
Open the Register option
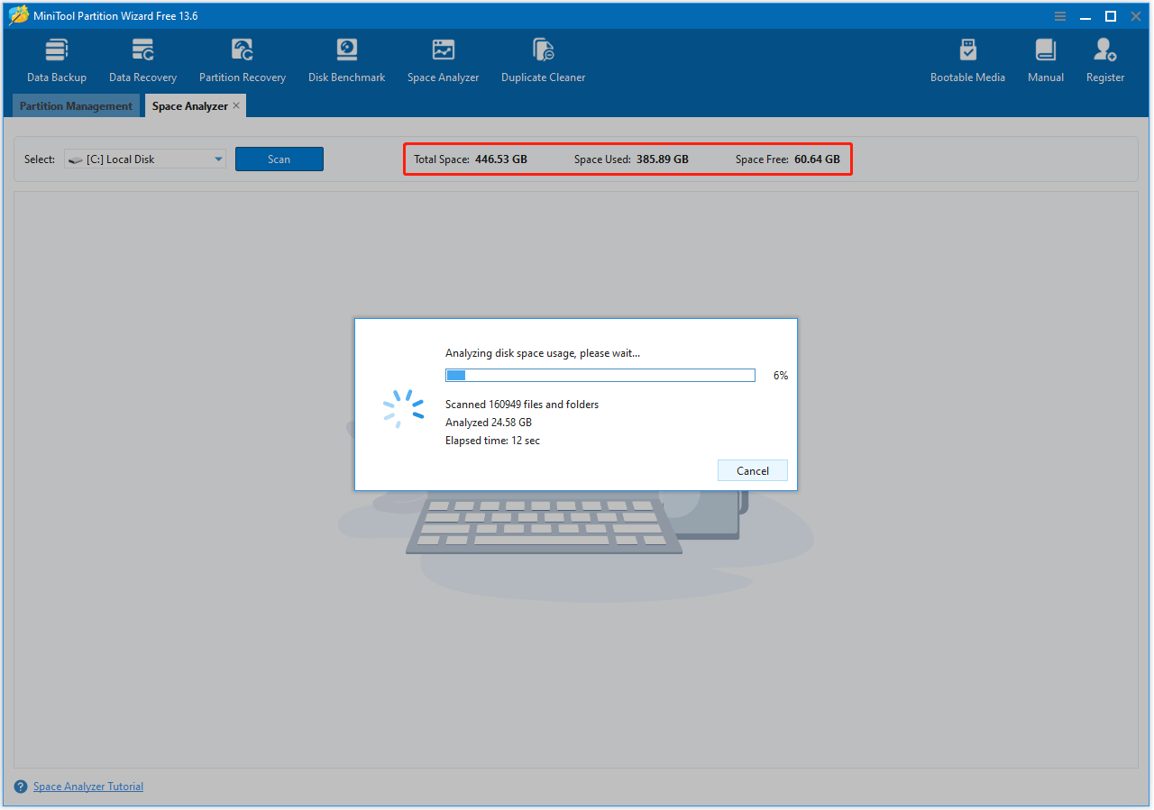coord(1104,58)
